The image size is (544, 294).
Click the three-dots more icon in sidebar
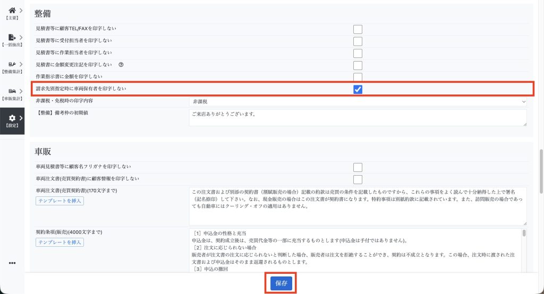(x=12, y=263)
